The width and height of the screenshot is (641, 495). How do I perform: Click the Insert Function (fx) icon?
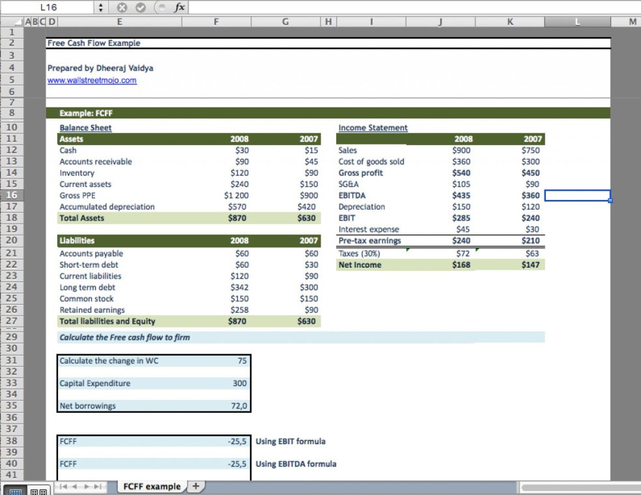pos(179,8)
